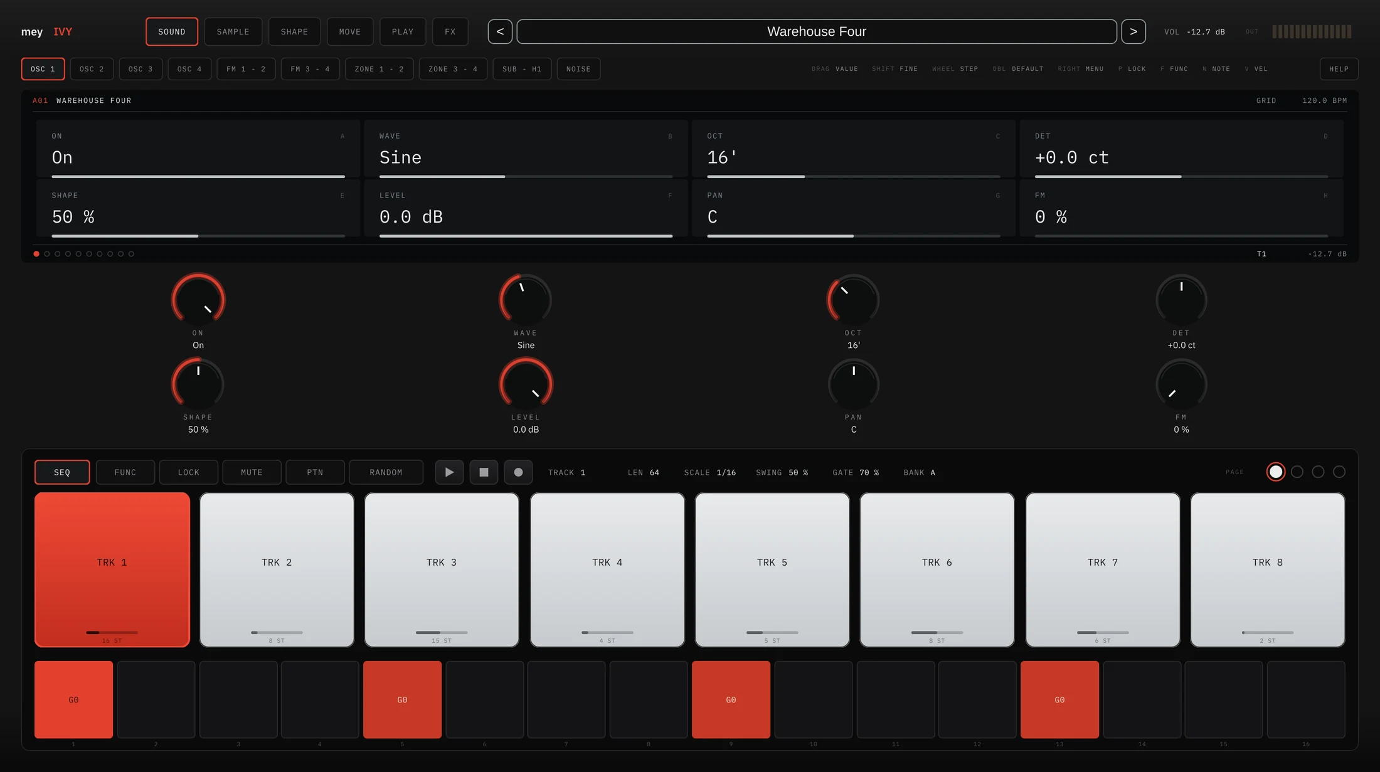Start sequencer with the play button
Viewport: 1380px width, 772px height.
tap(449, 472)
